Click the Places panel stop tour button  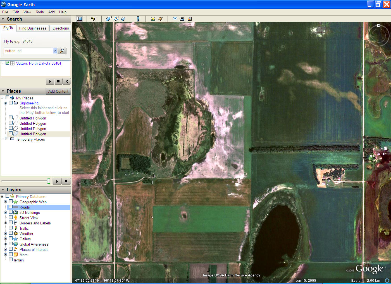coord(66,181)
